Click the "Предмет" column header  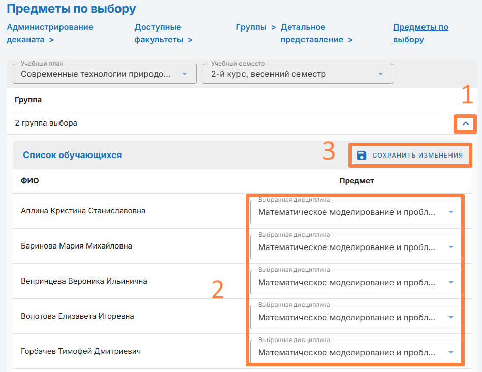[x=356, y=181]
